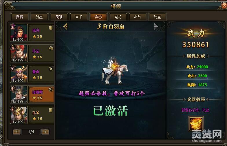Click shield icon on 孙策 card
227x146 pixels.
[x=51, y=110]
